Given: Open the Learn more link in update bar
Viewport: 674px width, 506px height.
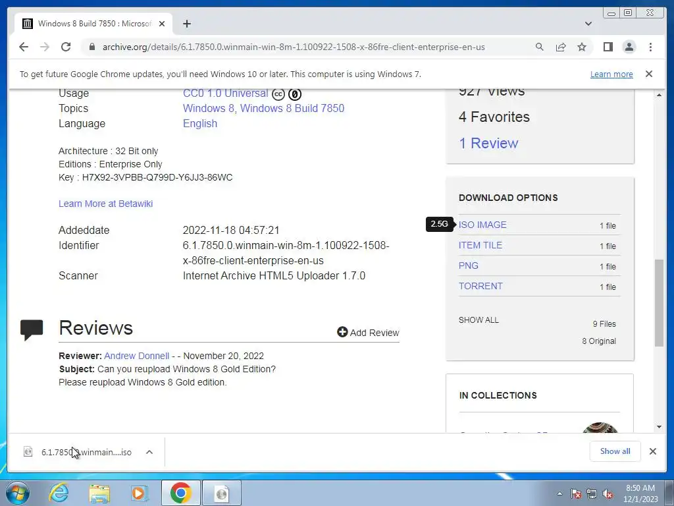Looking at the screenshot, I should [x=611, y=74].
